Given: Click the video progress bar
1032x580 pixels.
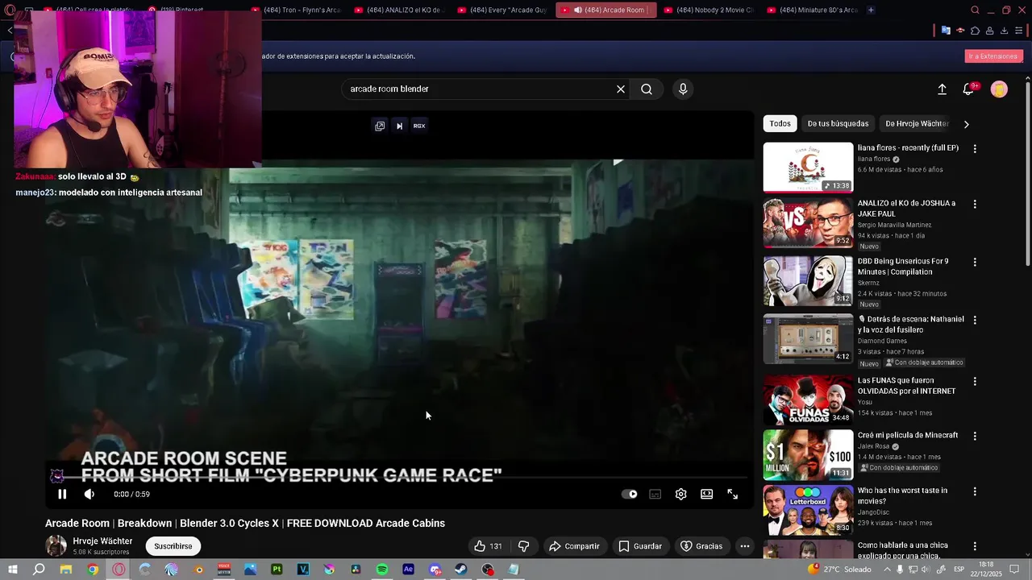Looking at the screenshot, I should (x=399, y=478).
